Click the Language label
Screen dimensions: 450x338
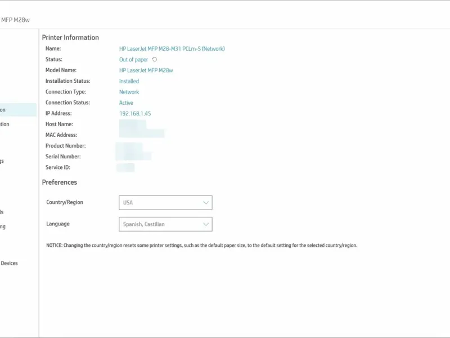coord(58,224)
